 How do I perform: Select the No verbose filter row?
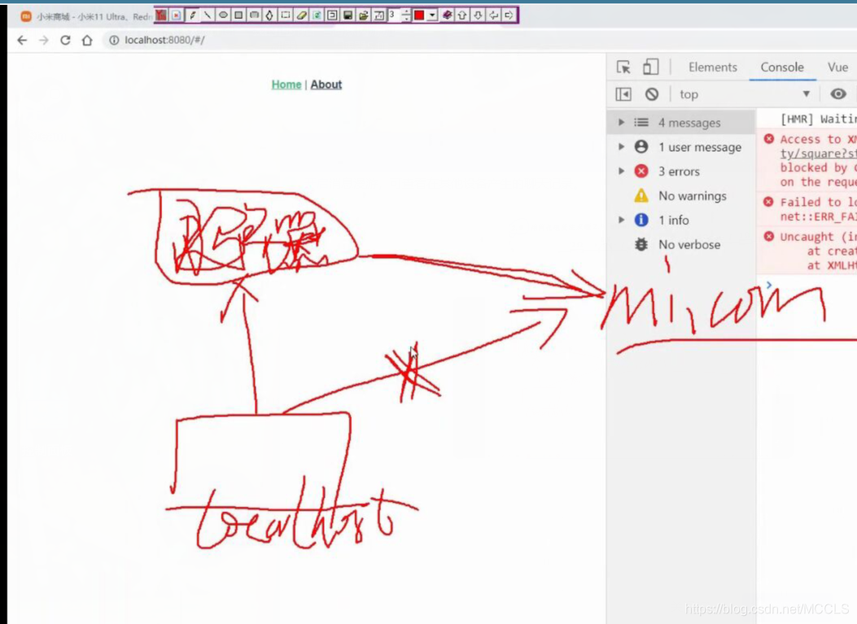point(681,244)
